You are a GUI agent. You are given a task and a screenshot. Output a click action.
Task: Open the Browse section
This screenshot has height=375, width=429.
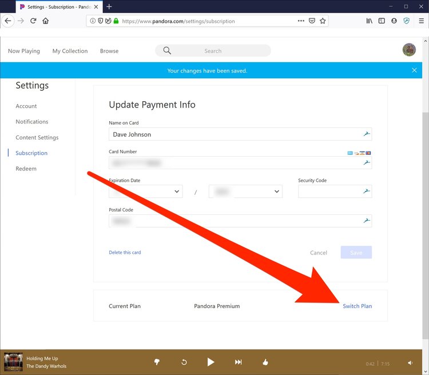(109, 51)
